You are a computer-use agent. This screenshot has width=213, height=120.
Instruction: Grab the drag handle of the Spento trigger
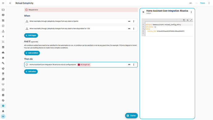pyautogui.click(x=129, y=21)
